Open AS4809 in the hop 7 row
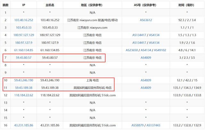This screenshot has height=130, width=205. (146, 58)
